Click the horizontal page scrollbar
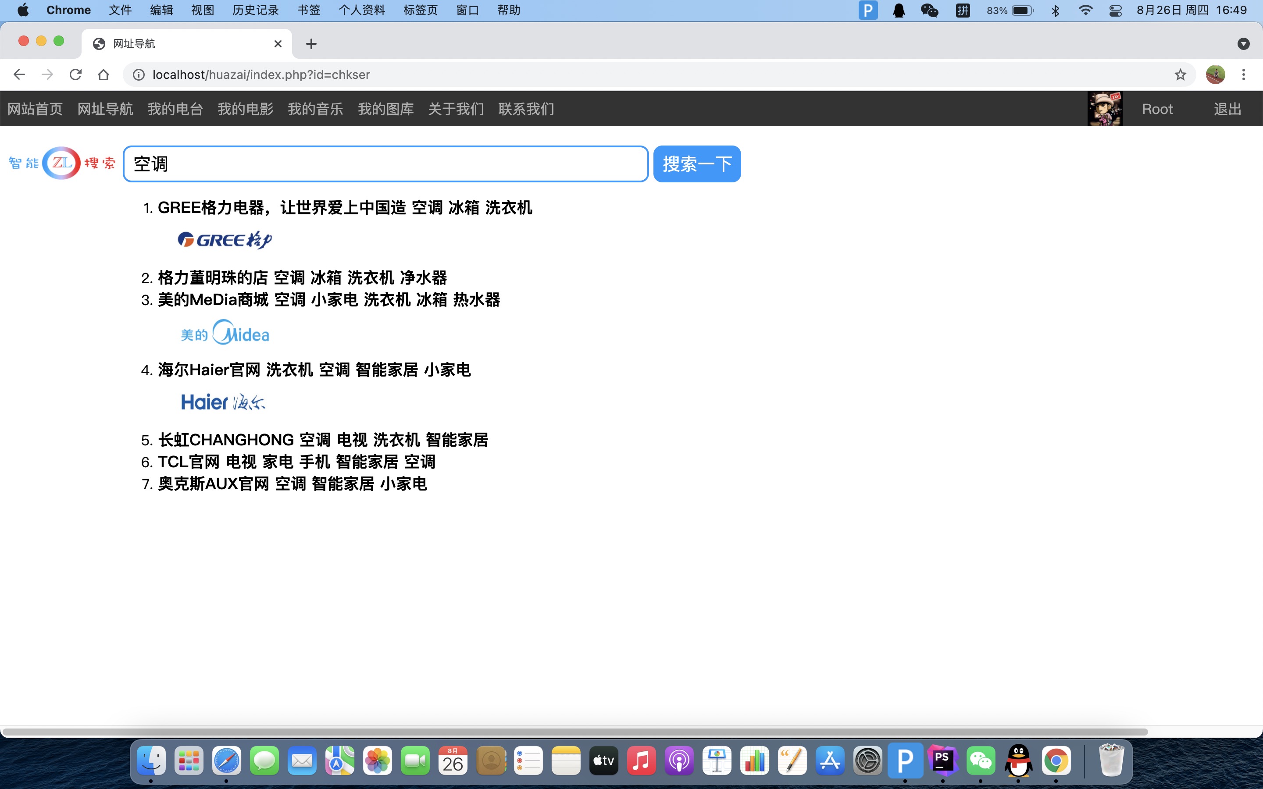 tap(574, 732)
